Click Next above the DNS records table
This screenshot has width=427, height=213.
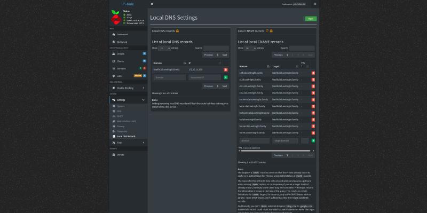point(225,55)
